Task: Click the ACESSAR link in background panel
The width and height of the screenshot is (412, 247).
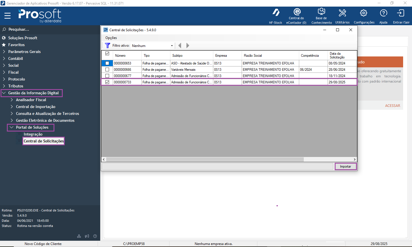Action: [x=393, y=106]
